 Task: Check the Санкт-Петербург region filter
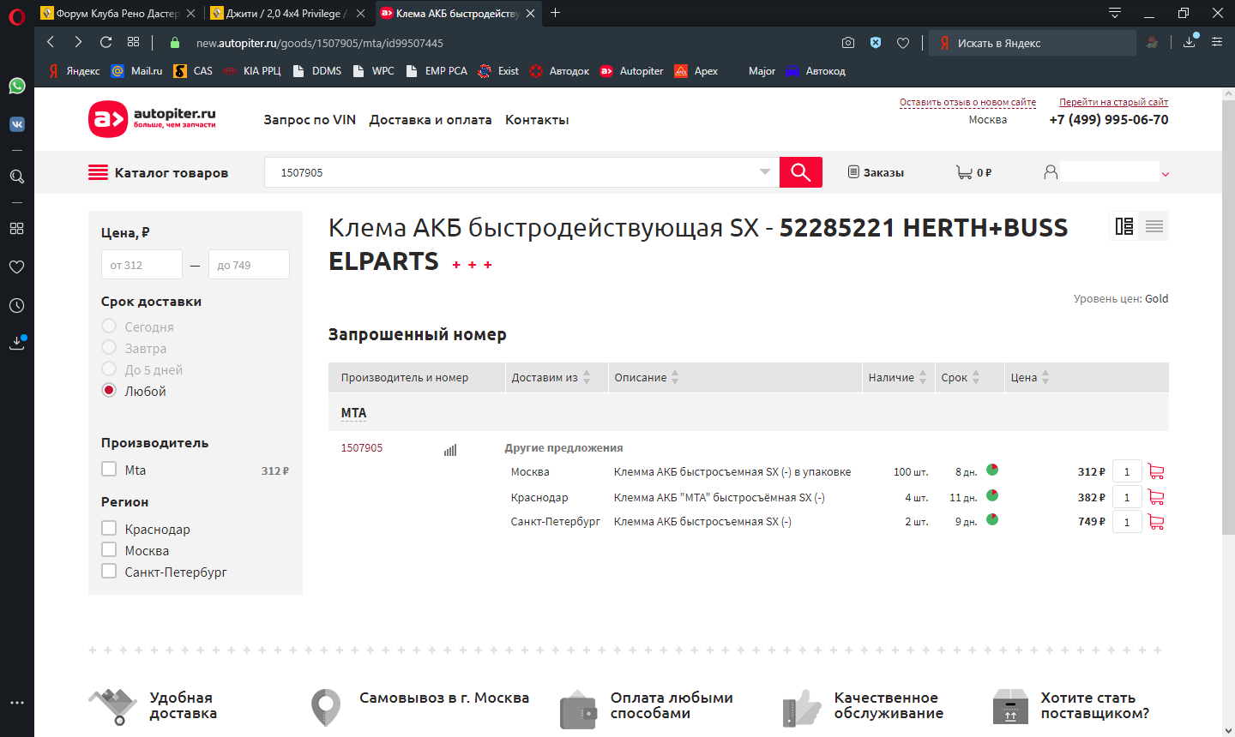[109, 572]
